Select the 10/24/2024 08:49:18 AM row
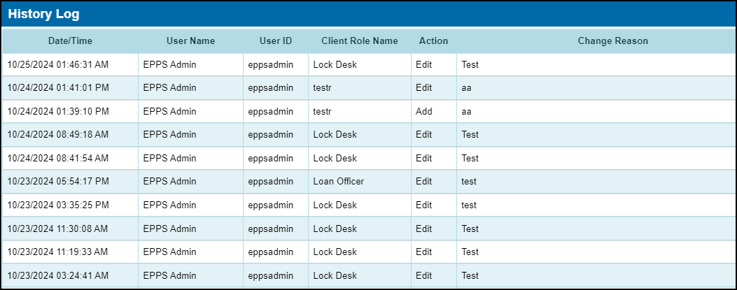This screenshot has height=290, width=737. click(368, 135)
